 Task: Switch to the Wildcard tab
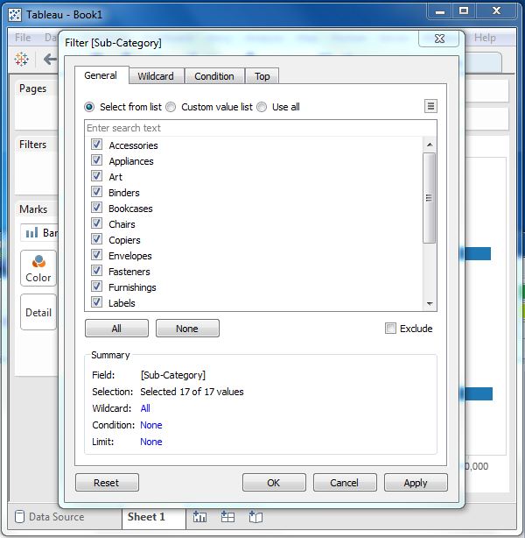(156, 76)
